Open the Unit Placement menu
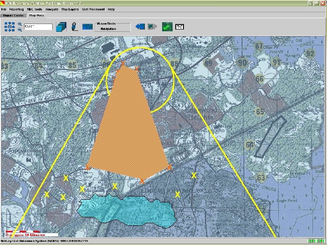Image resolution: width=327 pixels, height=245 pixels. 93,10
